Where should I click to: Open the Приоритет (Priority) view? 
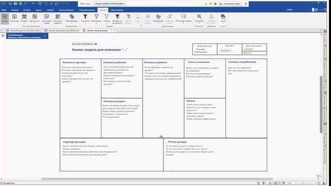tap(35, 17)
